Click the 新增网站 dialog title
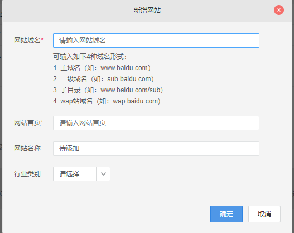Image resolution: width=294 pixels, height=233 pixels. click(147, 10)
